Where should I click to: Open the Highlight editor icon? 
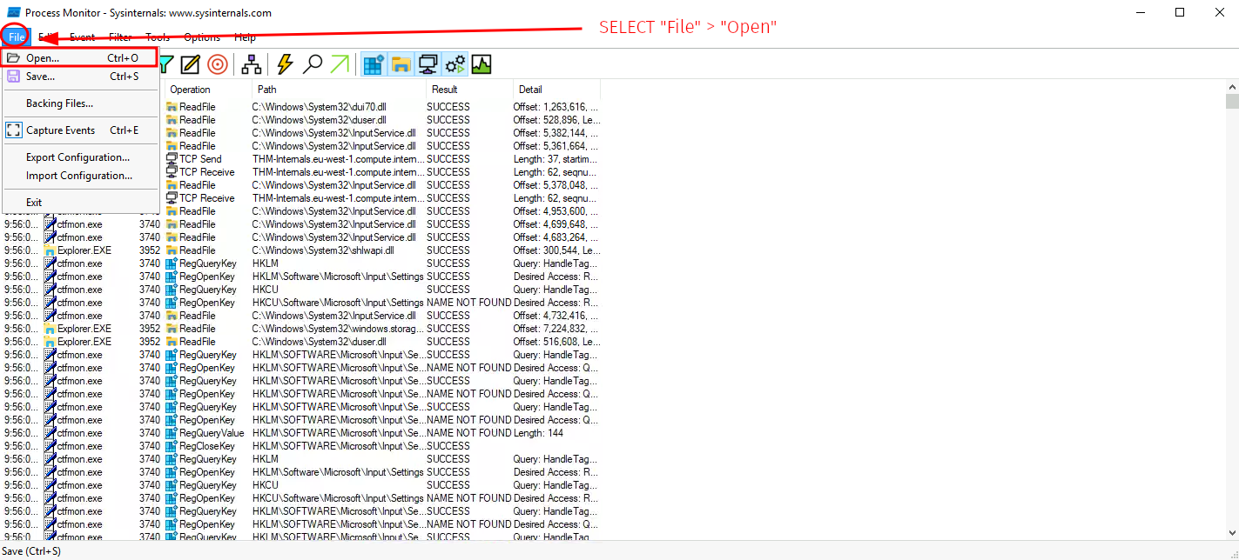click(x=190, y=64)
